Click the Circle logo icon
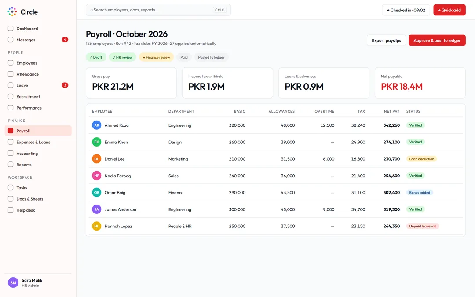The width and height of the screenshot is (475, 297). point(12,11)
